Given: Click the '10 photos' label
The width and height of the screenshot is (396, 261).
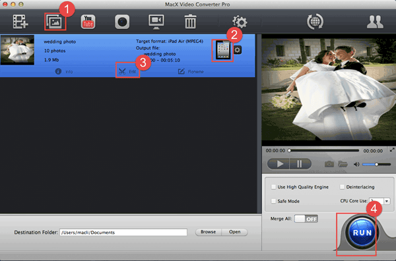Looking at the screenshot, I should (55, 51).
